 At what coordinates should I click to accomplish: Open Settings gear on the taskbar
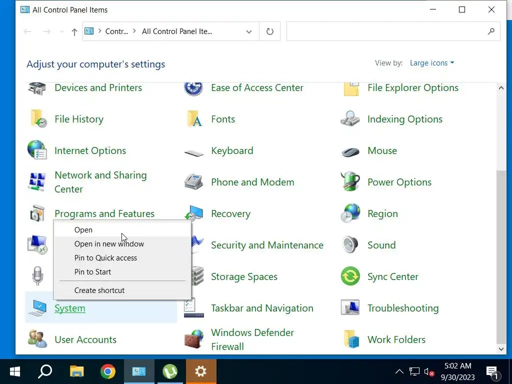tap(201, 371)
